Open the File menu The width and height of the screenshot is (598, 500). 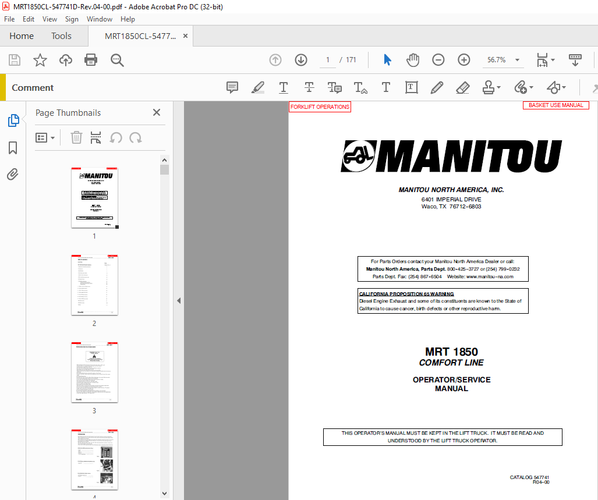[x=9, y=19]
